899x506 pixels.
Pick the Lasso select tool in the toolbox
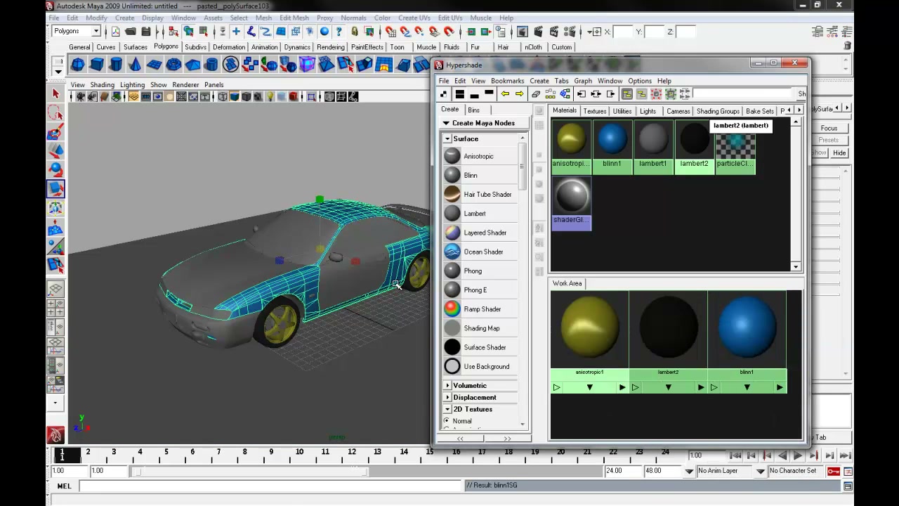55,112
